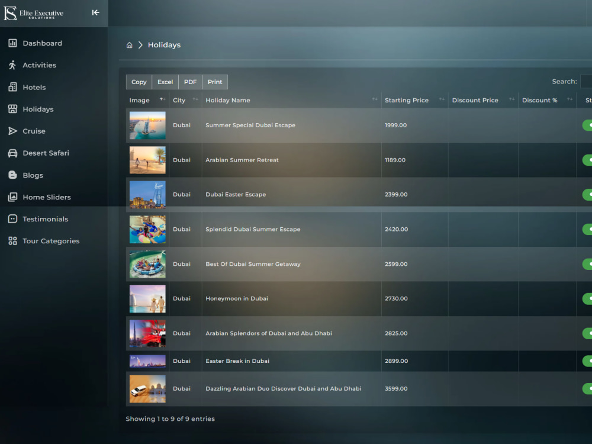Print the holidays table
The image size is (592, 444).
coord(215,82)
